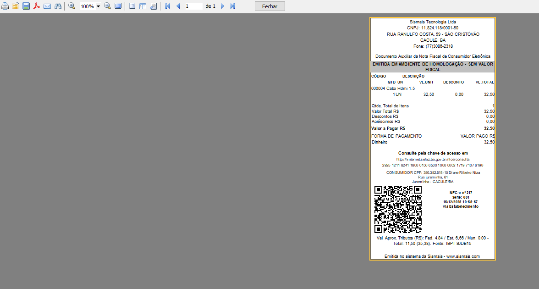Click the Print icon
539x289 pixels.
tap(5, 6)
